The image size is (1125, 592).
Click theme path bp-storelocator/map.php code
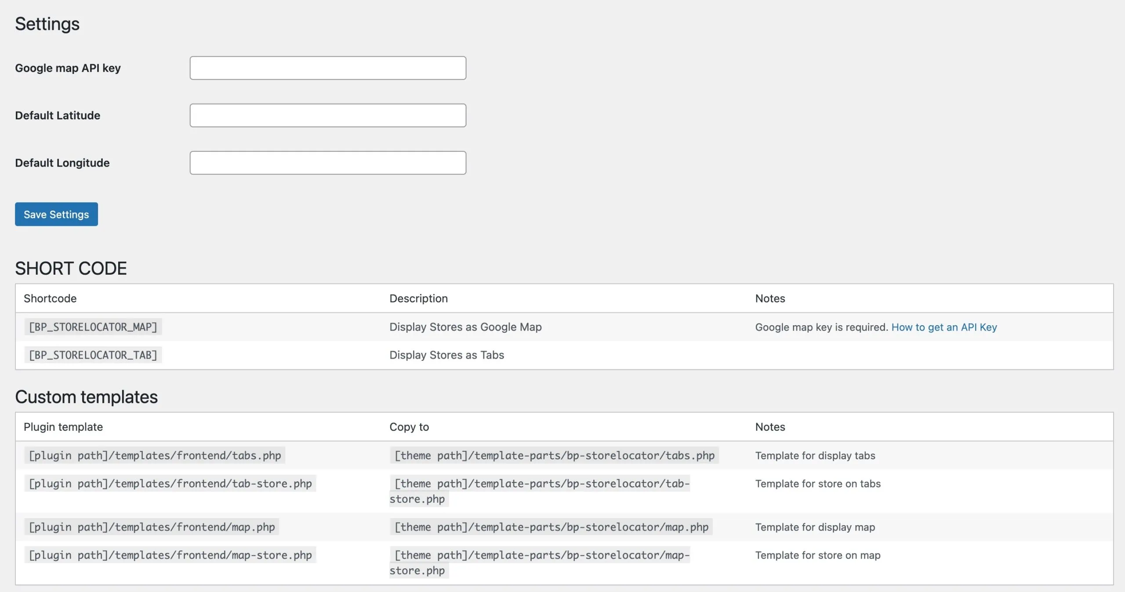pos(551,527)
